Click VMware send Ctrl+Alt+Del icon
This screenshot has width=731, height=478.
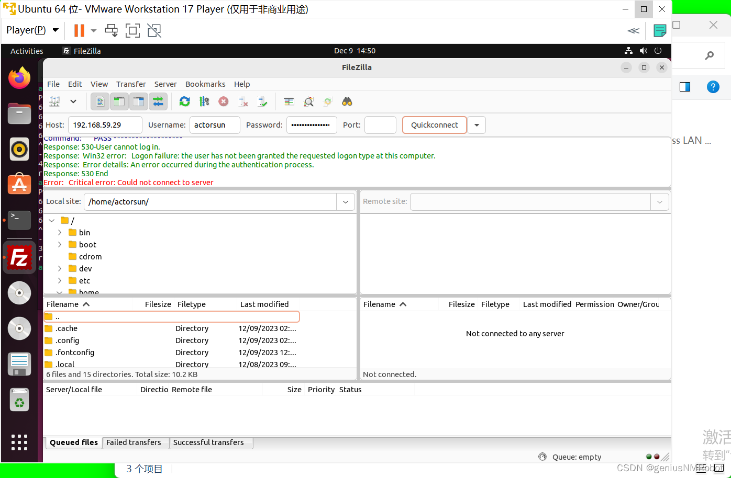click(x=111, y=30)
